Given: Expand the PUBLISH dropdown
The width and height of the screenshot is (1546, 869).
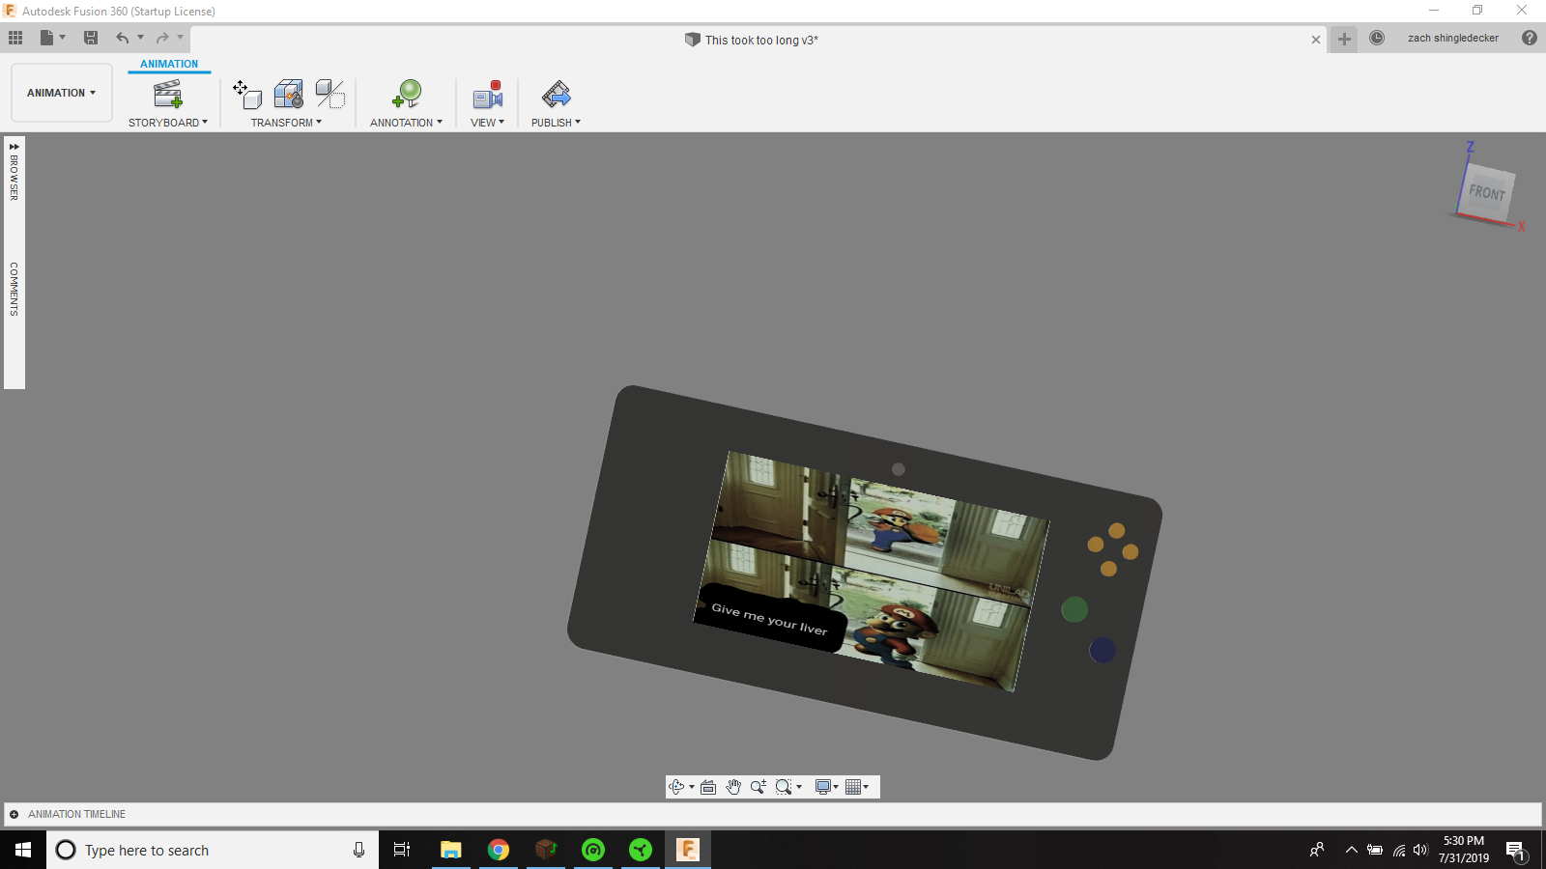Looking at the screenshot, I should [x=556, y=123].
